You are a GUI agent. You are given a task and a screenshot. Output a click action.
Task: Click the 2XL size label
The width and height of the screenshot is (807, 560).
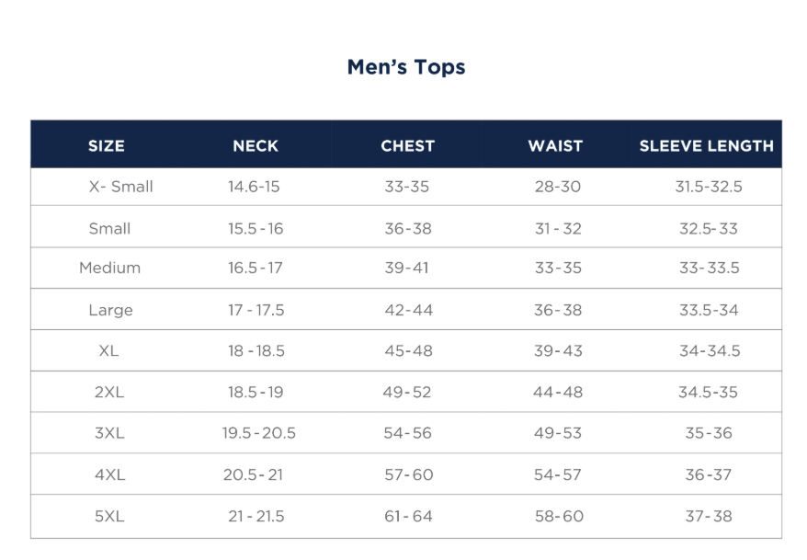[x=108, y=393]
